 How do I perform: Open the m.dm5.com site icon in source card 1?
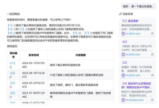123,33
